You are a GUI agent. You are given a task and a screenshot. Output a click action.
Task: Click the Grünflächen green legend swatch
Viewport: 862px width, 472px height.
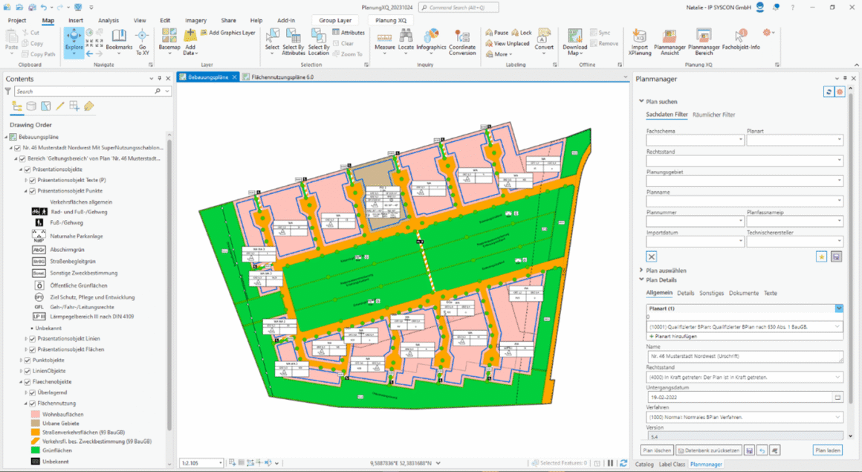tap(36, 450)
